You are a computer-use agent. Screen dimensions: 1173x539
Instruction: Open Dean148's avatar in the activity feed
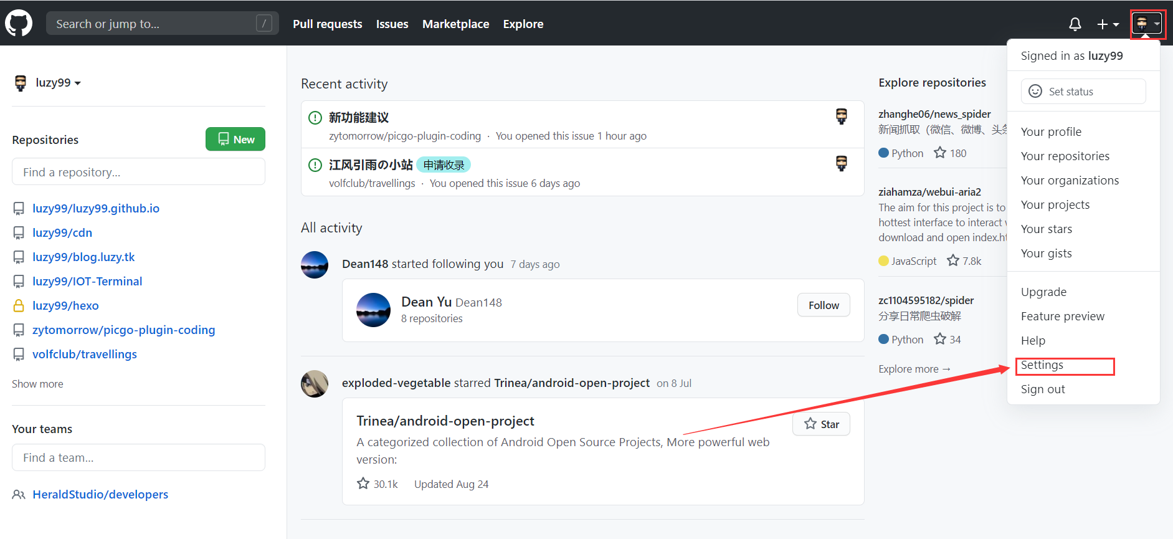(x=315, y=265)
